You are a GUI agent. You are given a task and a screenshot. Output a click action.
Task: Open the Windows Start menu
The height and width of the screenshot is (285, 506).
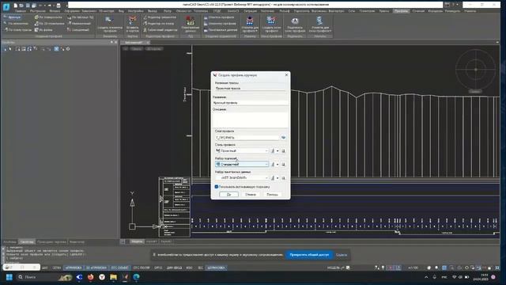coord(9,277)
